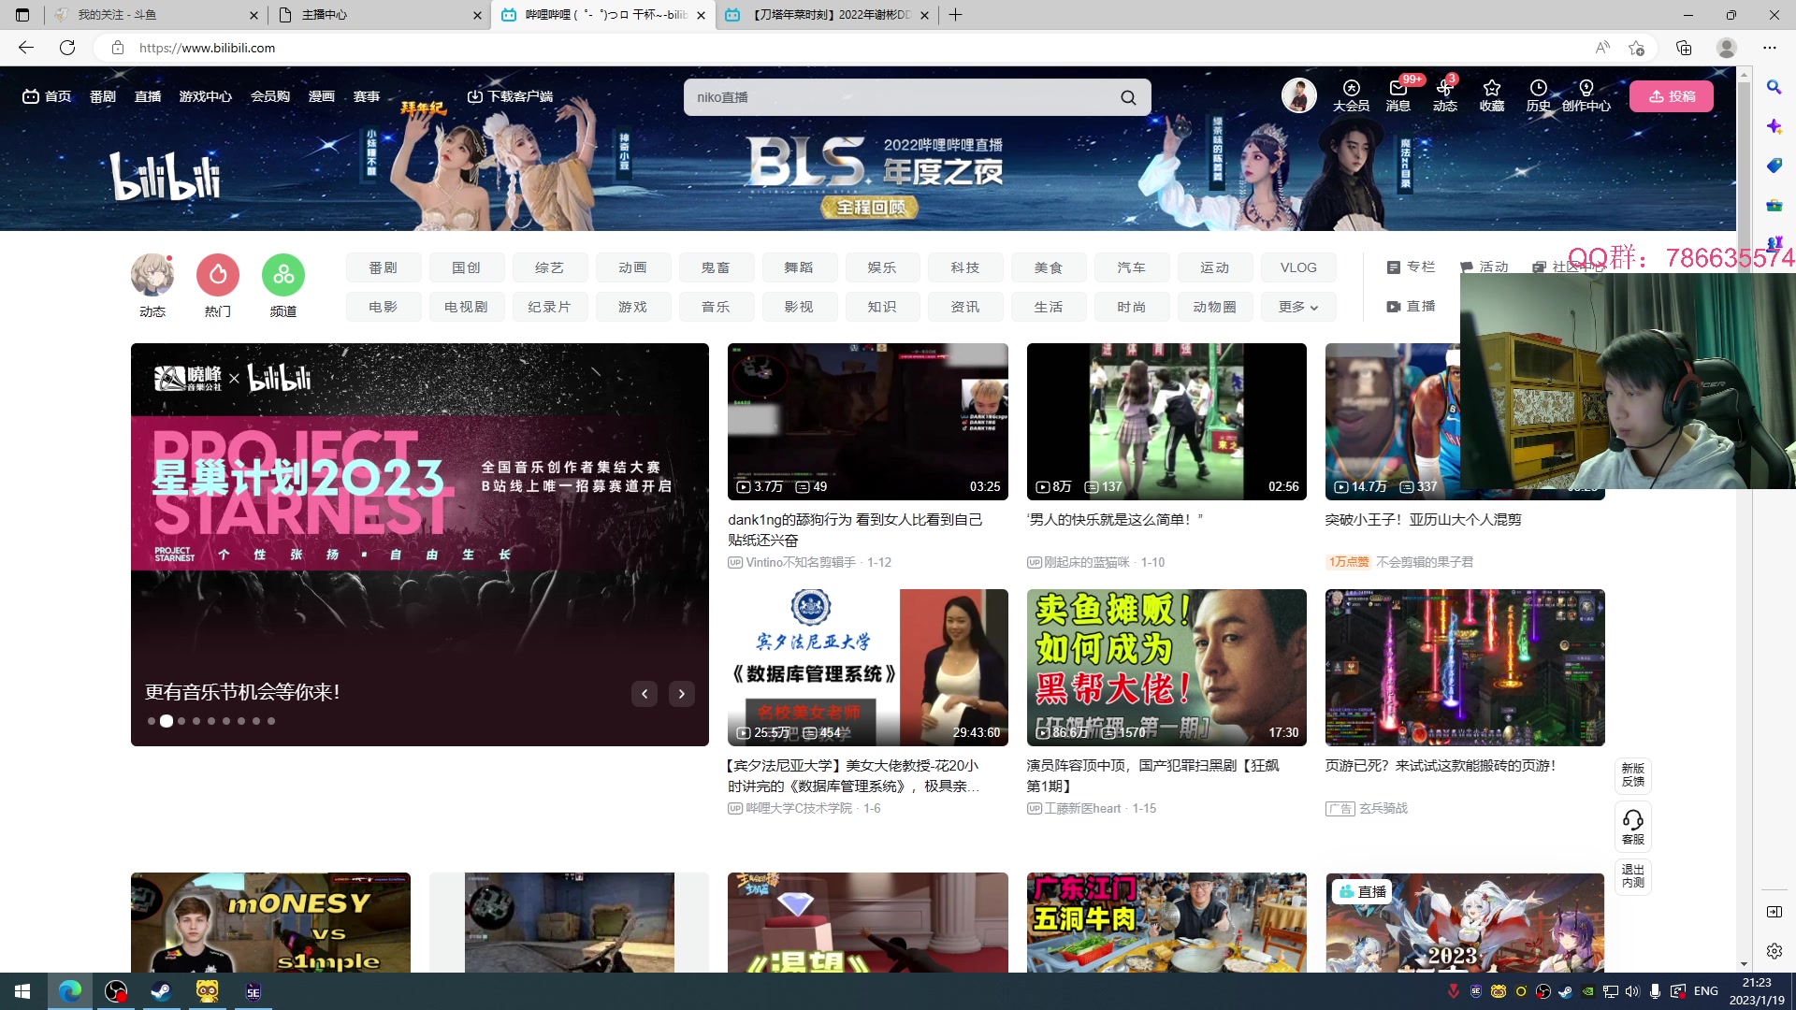Switch to 主播中心 tab
The image size is (1796, 1010).
click(x=380, y=15)
